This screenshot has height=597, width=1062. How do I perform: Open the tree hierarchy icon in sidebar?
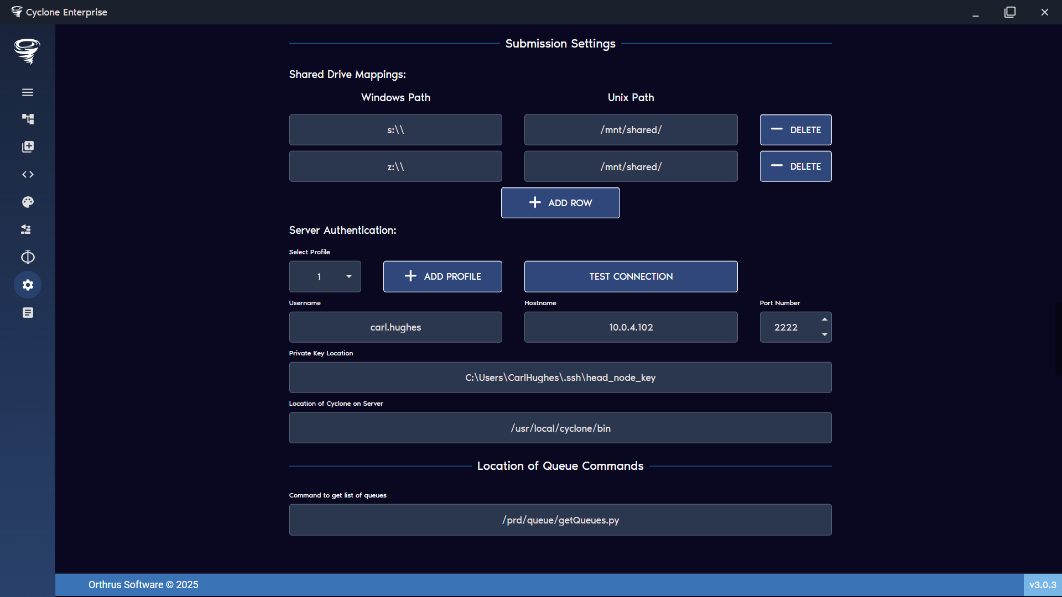point(28,119)
